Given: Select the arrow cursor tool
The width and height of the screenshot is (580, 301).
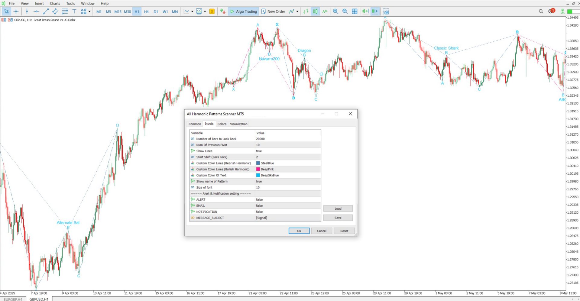Looking at the screenshot, I should [x=6, y=11].
